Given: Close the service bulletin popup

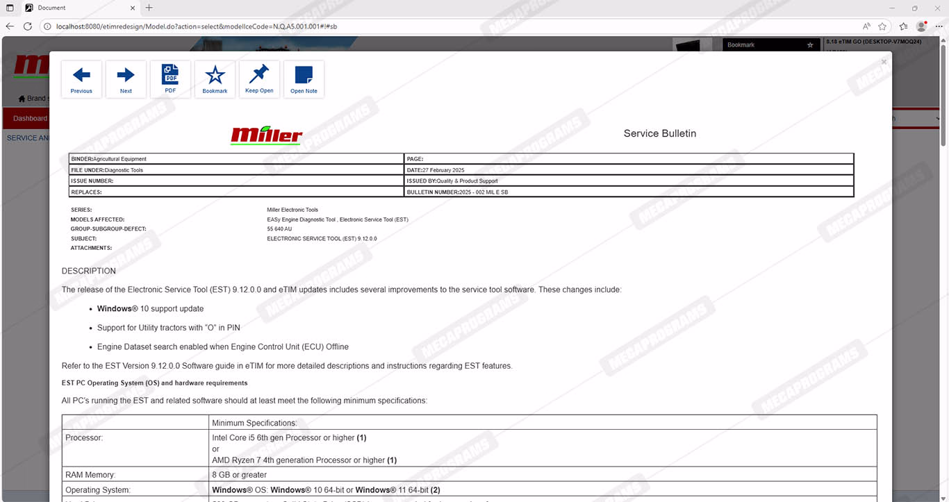Looking at the screenshot, I should coord(884,62).
